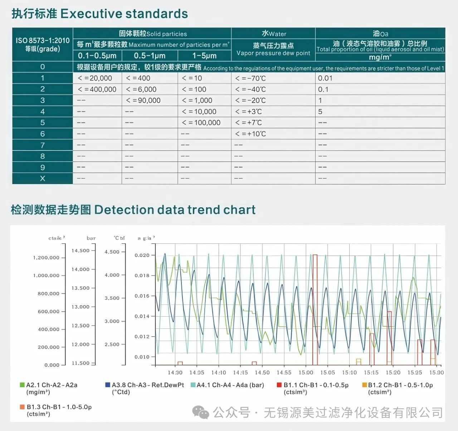Click the 14:50 time axis label
The width and height of the screenshot is (458, 431).
(262, 372)
